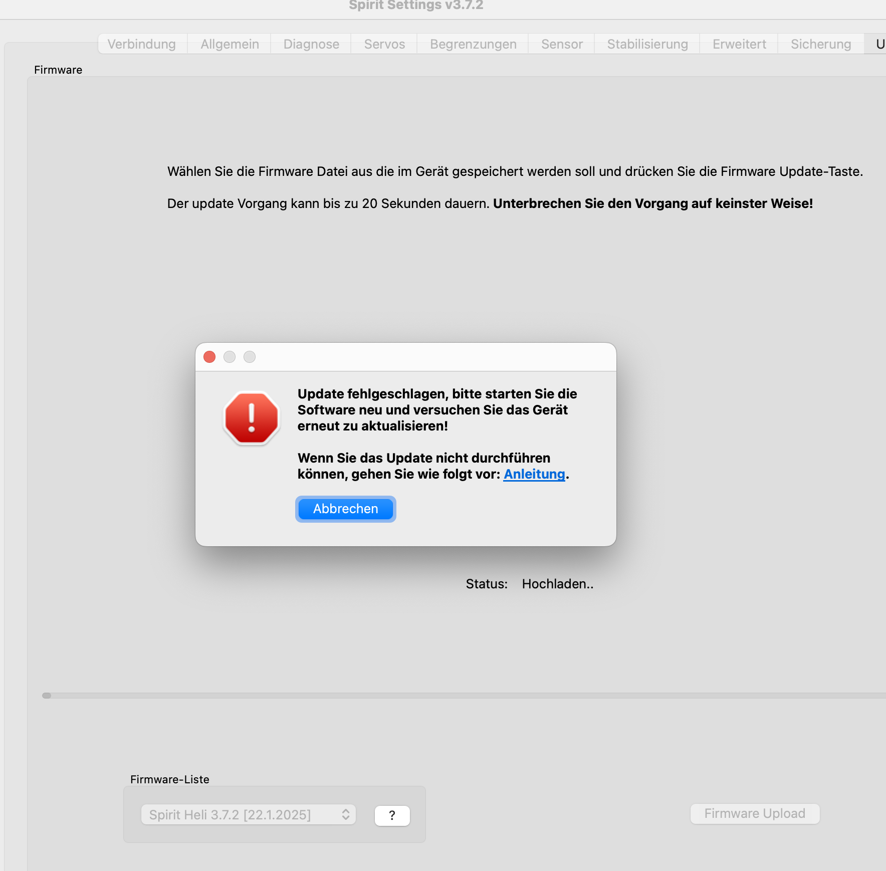
Task: Click the dialog's gray zoom button
Action: 250,357
